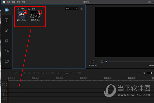Click the 导入 import button

[21, 9]
